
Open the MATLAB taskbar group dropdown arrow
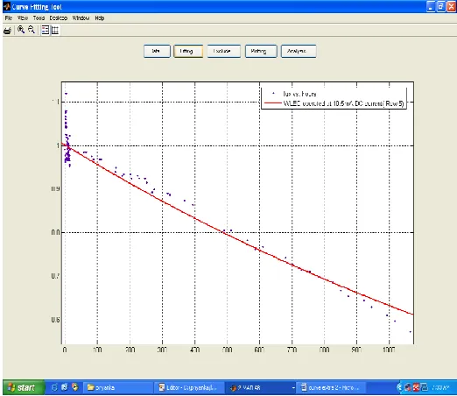tap(293, 388)
